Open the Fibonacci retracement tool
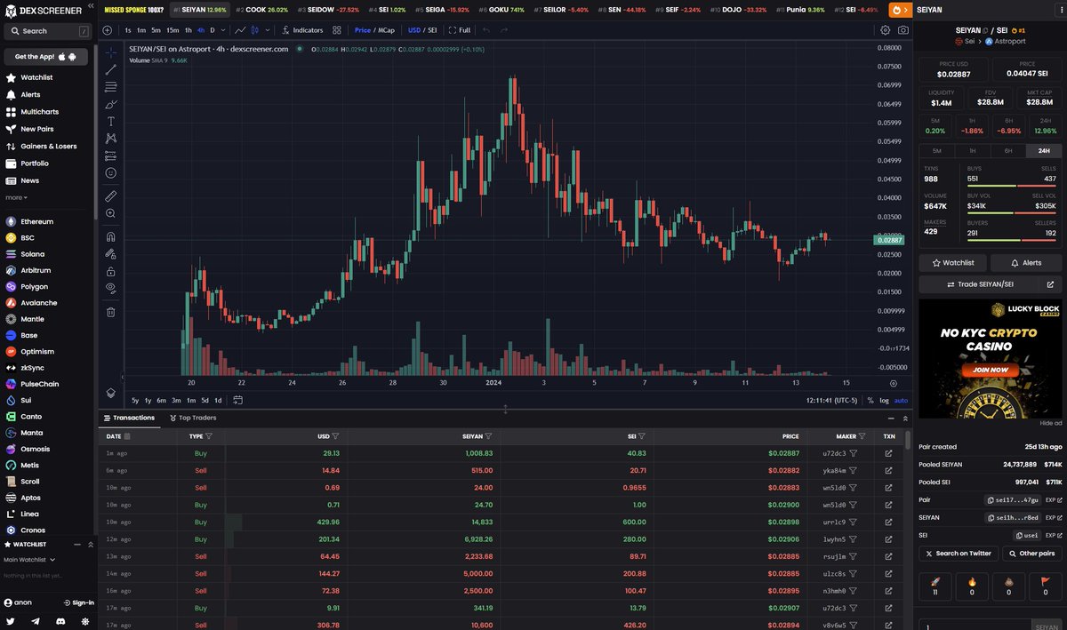This screenshot has width=1067, height=630. [x=110, y=87]
